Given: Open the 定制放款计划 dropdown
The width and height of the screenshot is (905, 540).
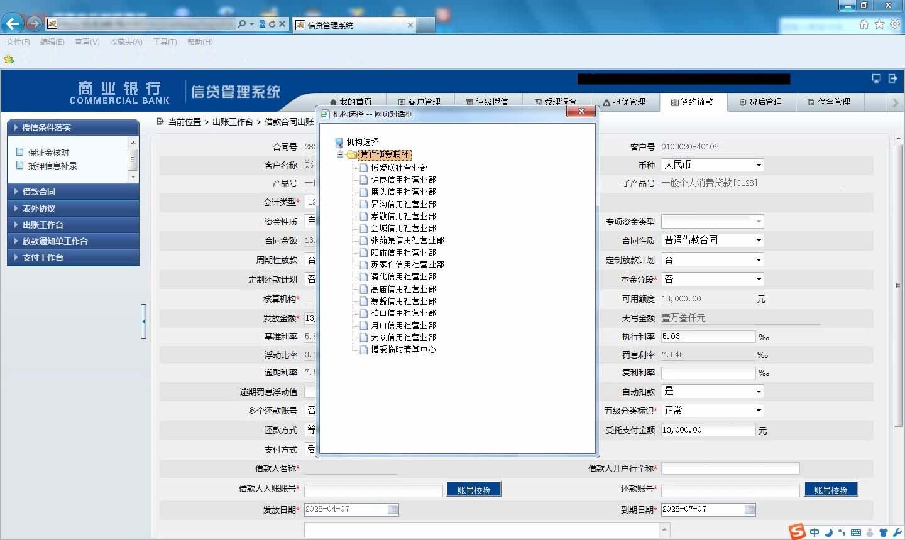Looking at the screenshot, I should [x=713, y=260].
